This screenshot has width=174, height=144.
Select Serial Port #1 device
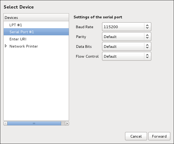click(x=36, y=32)
